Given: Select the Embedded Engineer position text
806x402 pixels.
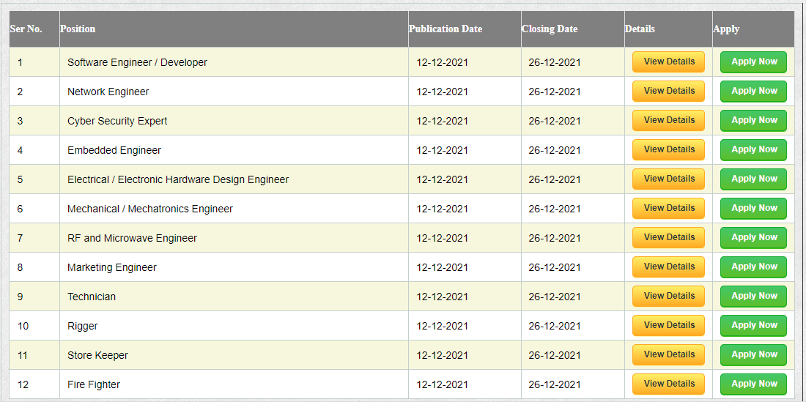Looking at the screenshot, I should pos(114,150).
